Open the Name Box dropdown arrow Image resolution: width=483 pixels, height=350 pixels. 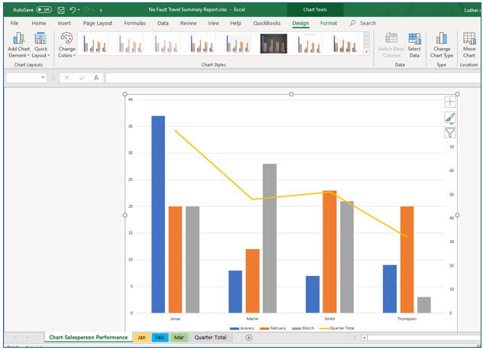click(43, 77)
